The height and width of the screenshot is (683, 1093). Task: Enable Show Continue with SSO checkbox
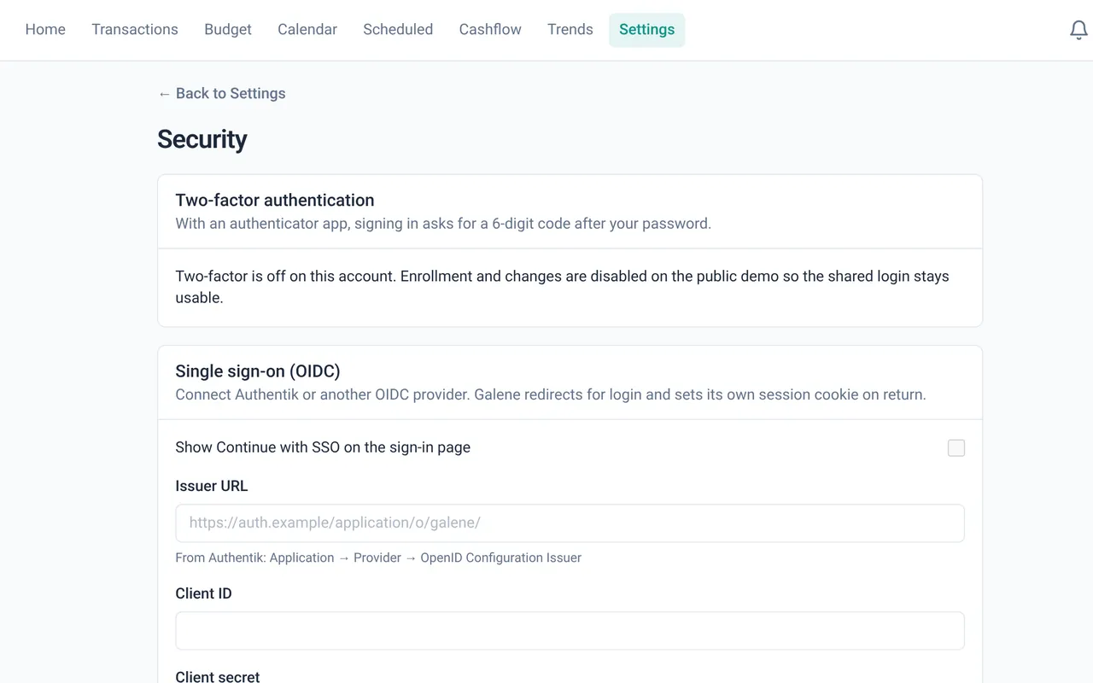[956, 448]
